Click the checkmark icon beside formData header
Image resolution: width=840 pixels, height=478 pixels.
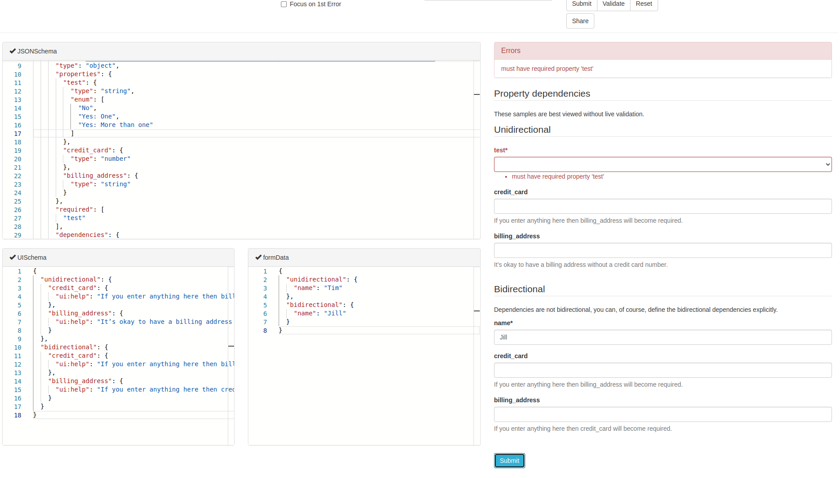tap(259, 257)
